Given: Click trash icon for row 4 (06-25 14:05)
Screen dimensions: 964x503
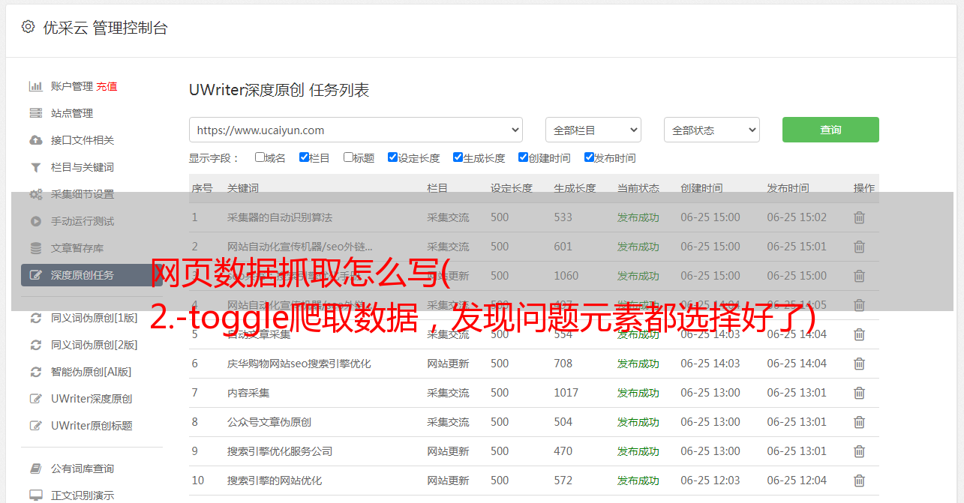Looking at the screenshot, I should 860,305.
